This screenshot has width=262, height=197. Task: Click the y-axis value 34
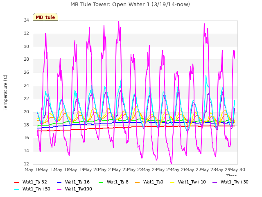coord(26,20)
